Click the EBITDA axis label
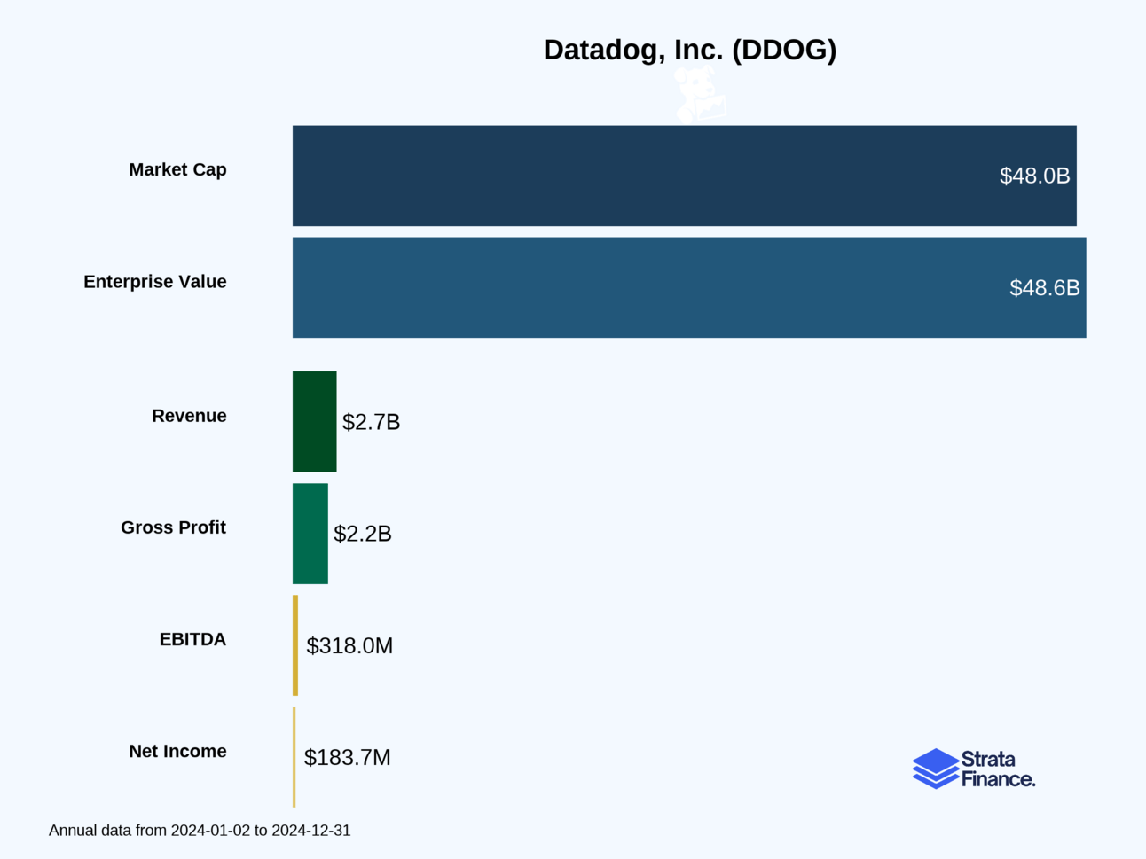Image resolution: width=1146 pixels, height=859 pixels. tap(192, 639)
